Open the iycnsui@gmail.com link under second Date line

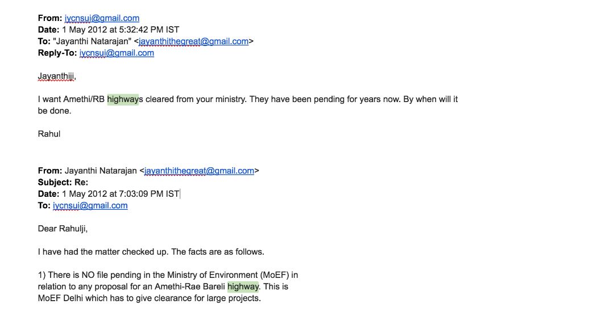[x=90, y=205]
